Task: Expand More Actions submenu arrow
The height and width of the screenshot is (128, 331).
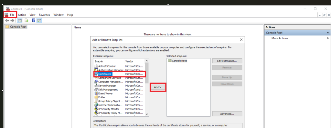Action: coord(328,38)
